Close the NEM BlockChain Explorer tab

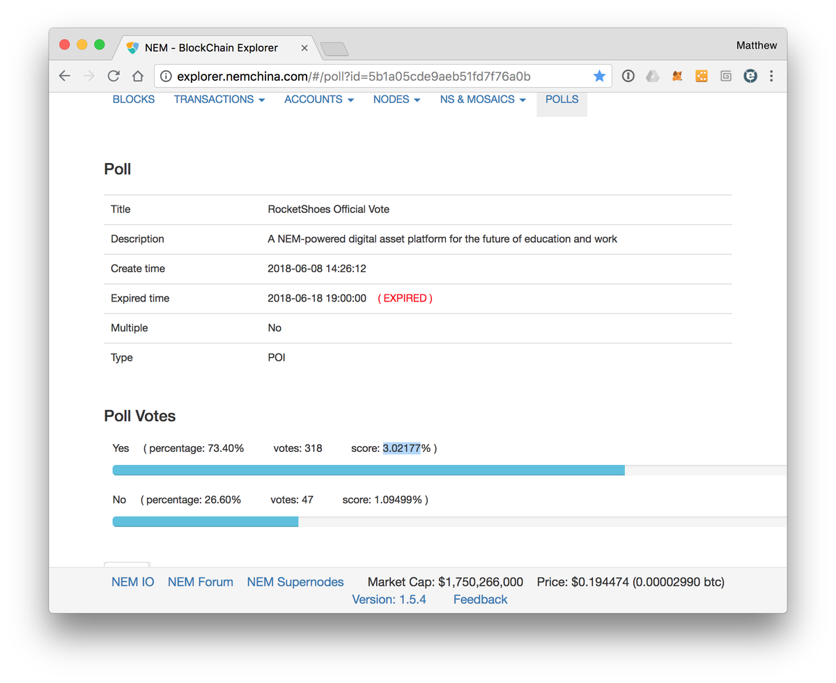(304, 48)
